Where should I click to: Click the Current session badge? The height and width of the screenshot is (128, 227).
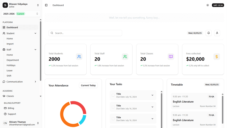pyautogui.click(x=20, y=14)
